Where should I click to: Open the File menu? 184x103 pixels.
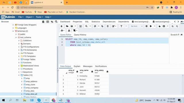coord(21,17)
